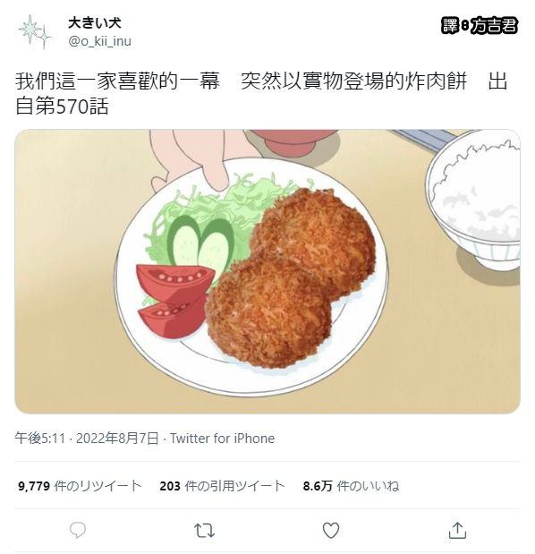
Task: Click the hand holding the plate
Action: (x=191, y=161)
